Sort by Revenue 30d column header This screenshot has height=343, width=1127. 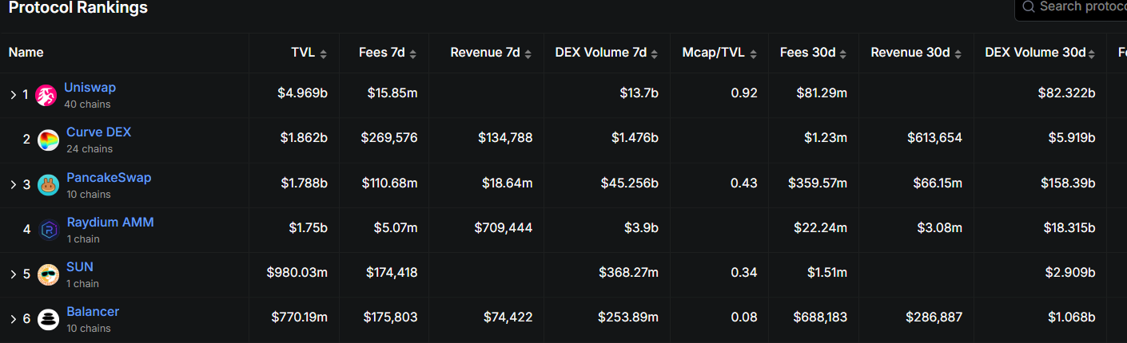click(916, 53)
